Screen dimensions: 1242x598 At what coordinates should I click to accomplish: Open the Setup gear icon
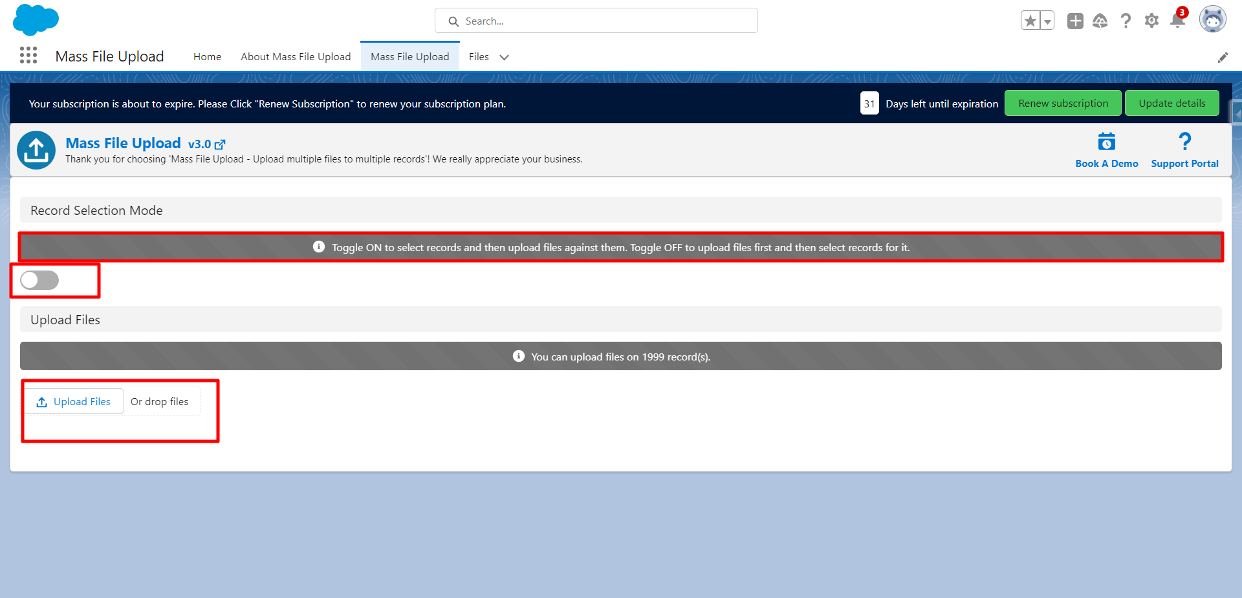[x=1151, y=21]
